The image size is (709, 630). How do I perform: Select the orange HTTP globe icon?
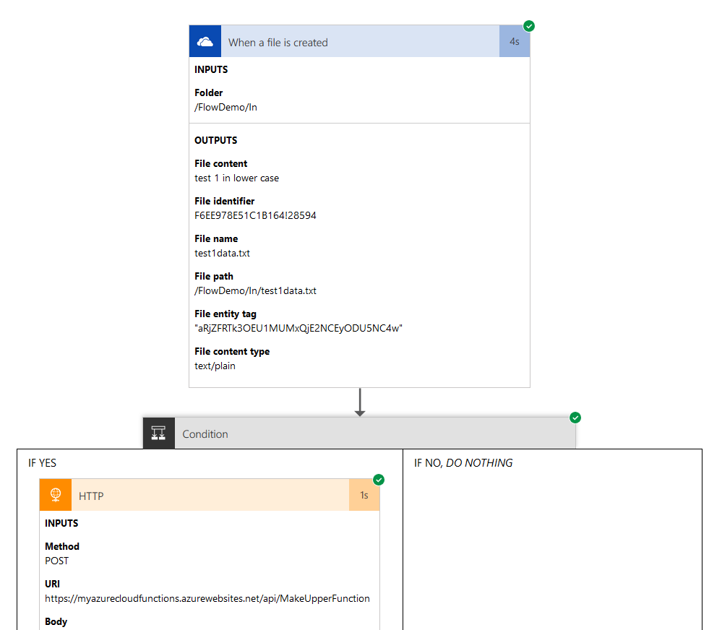[x=56, y=495]
